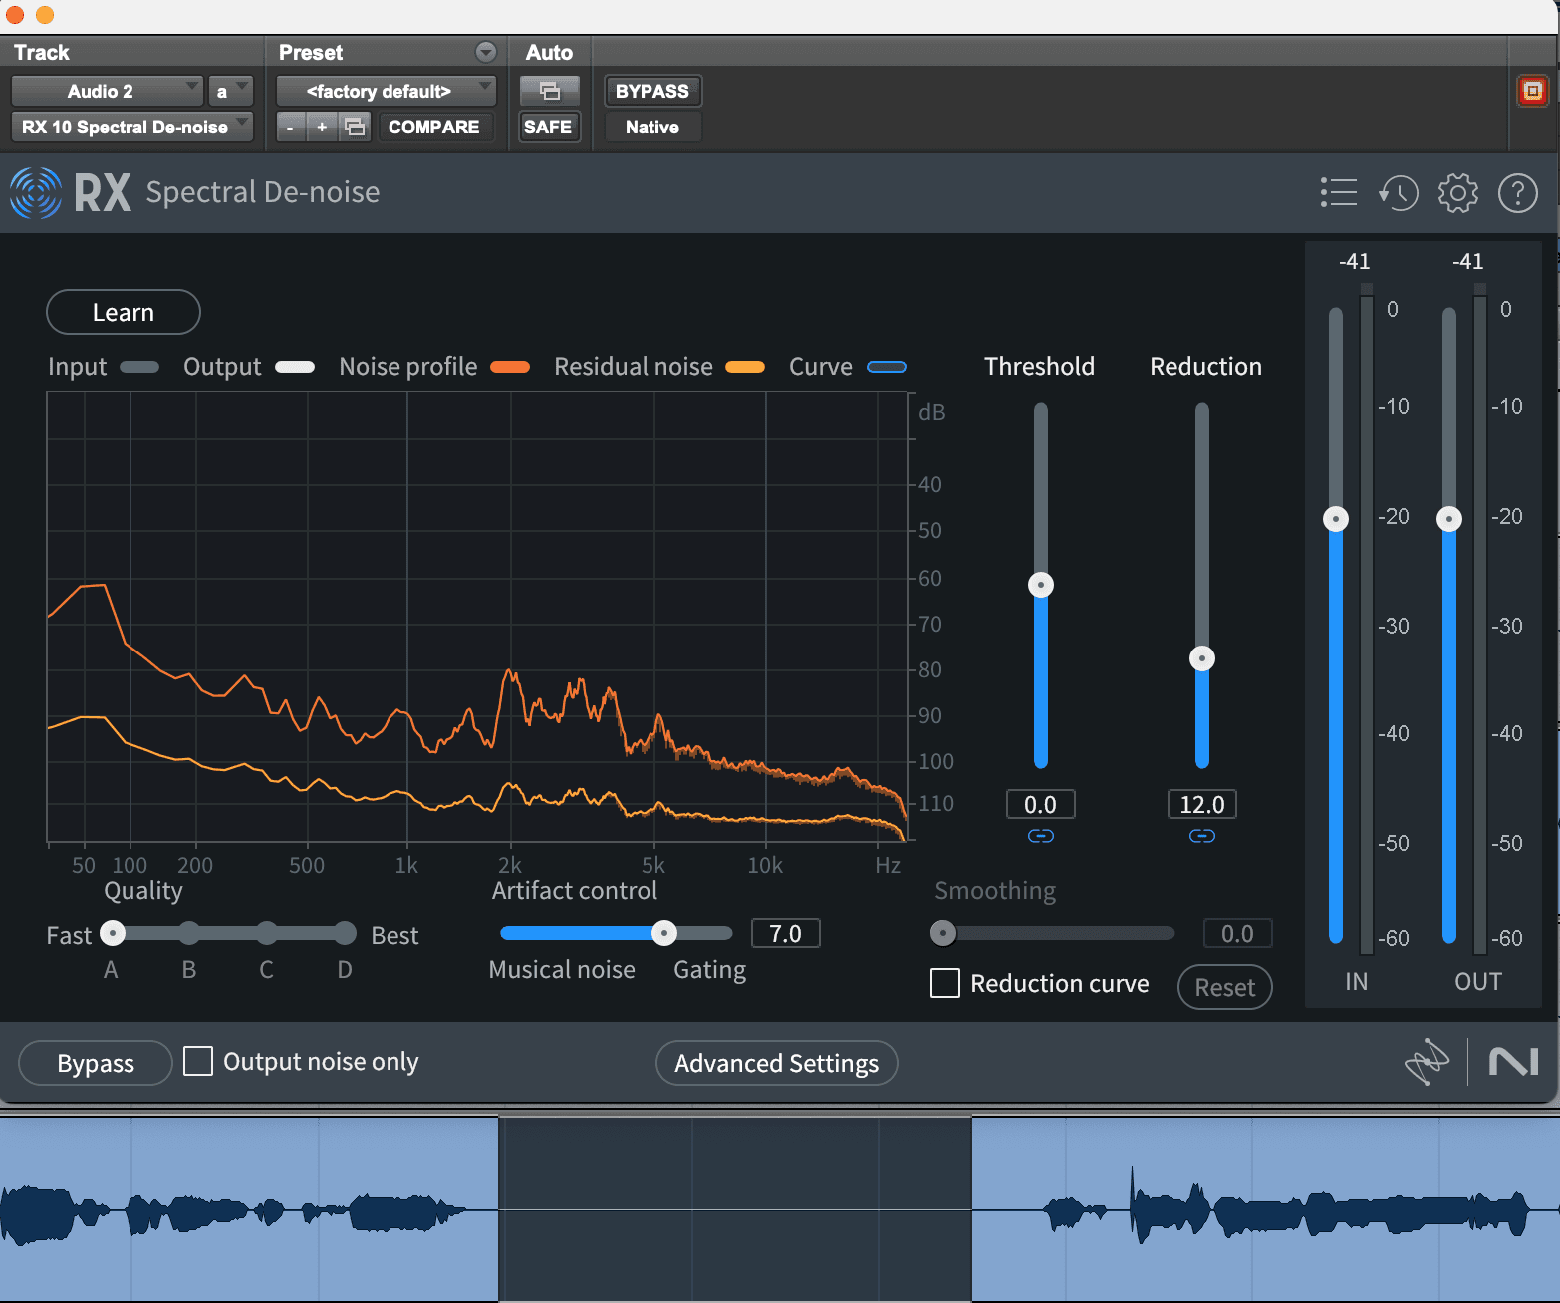
Task: Click the red target plugin icon
Action: (x=1533, y=91)
